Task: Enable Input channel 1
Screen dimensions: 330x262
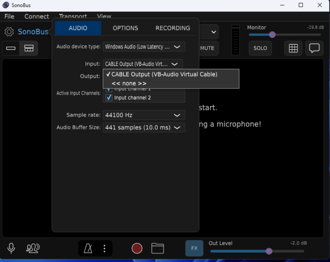Action: click(x=109, y=89)
